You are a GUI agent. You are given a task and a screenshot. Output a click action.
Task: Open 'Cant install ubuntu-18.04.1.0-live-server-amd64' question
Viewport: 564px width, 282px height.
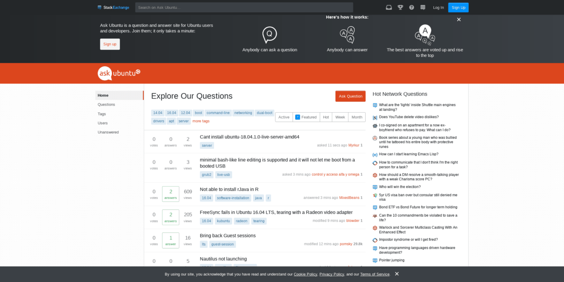(250, 137)
